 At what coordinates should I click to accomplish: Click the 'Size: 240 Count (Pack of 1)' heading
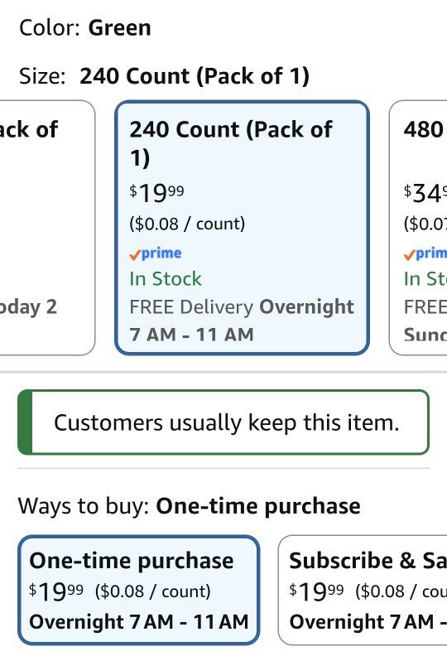[164, 76]
